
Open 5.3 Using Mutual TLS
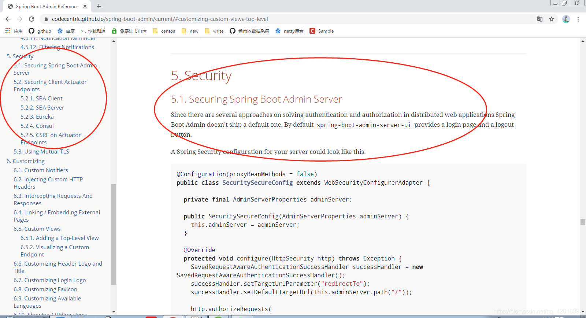click(x=41, y=152)
